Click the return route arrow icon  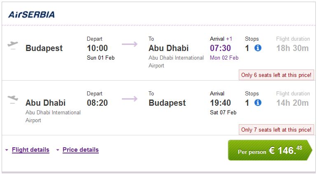(130, 99)
